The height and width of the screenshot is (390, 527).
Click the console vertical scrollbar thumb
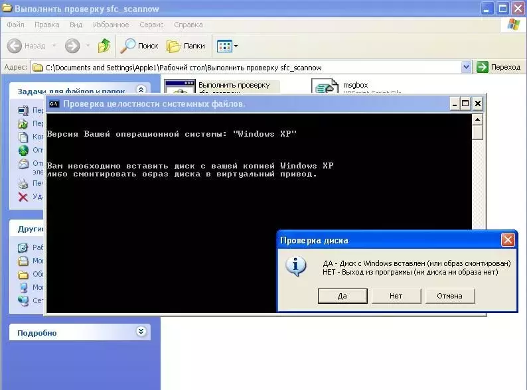coord(478,133)
